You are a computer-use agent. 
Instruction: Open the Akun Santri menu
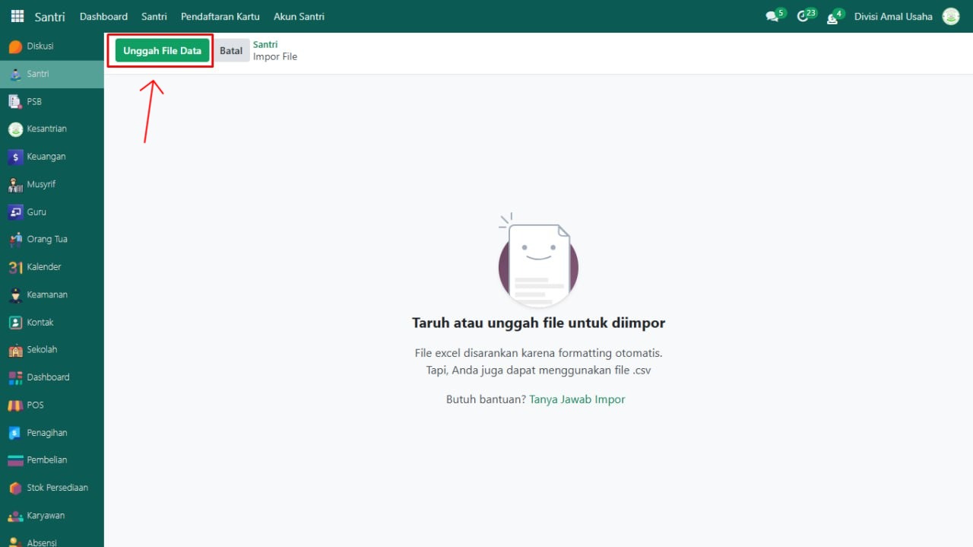pos(299,17)
